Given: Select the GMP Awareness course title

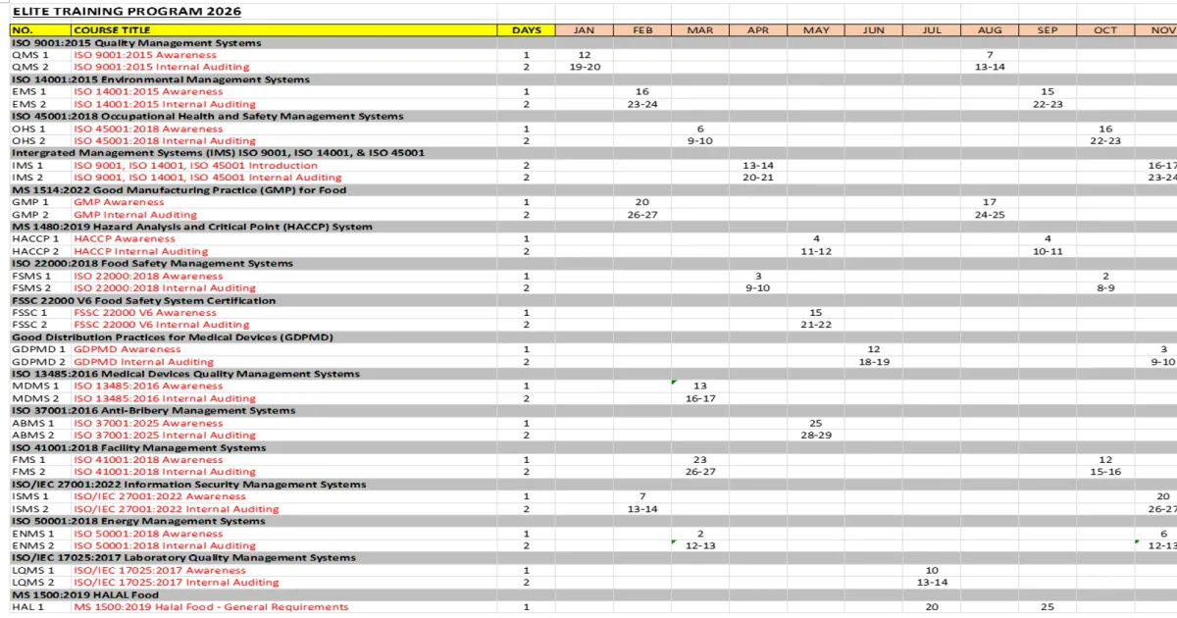Looking at the screenshot, I should [119, 202].
